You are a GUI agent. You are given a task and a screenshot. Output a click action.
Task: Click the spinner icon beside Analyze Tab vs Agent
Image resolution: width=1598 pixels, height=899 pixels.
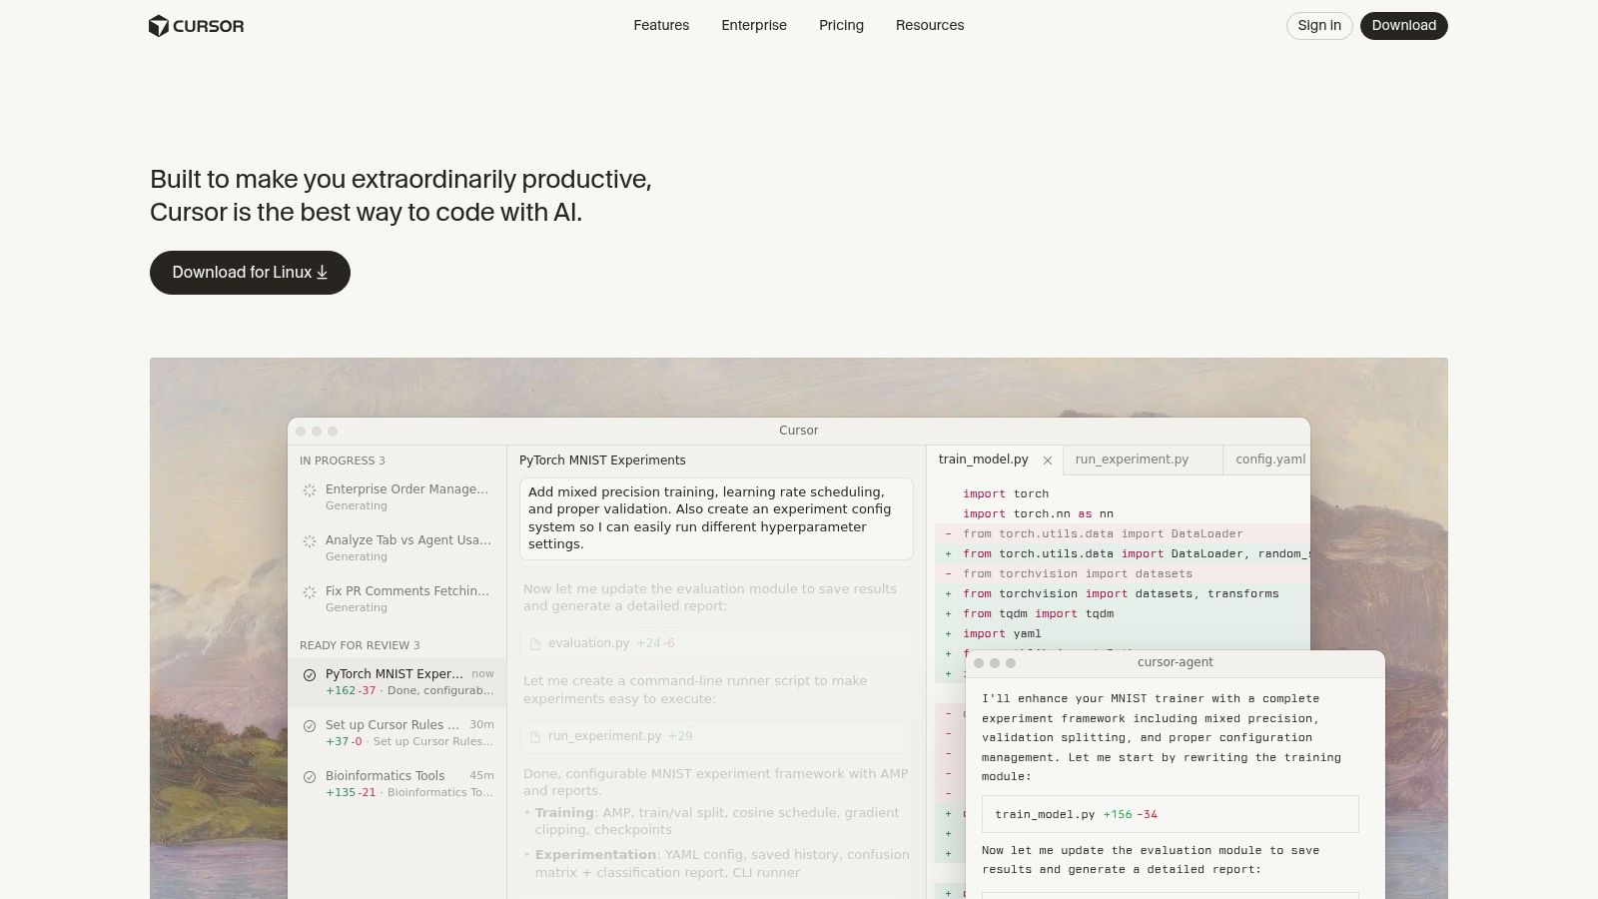pyautogui.click(x=310, y=541)
